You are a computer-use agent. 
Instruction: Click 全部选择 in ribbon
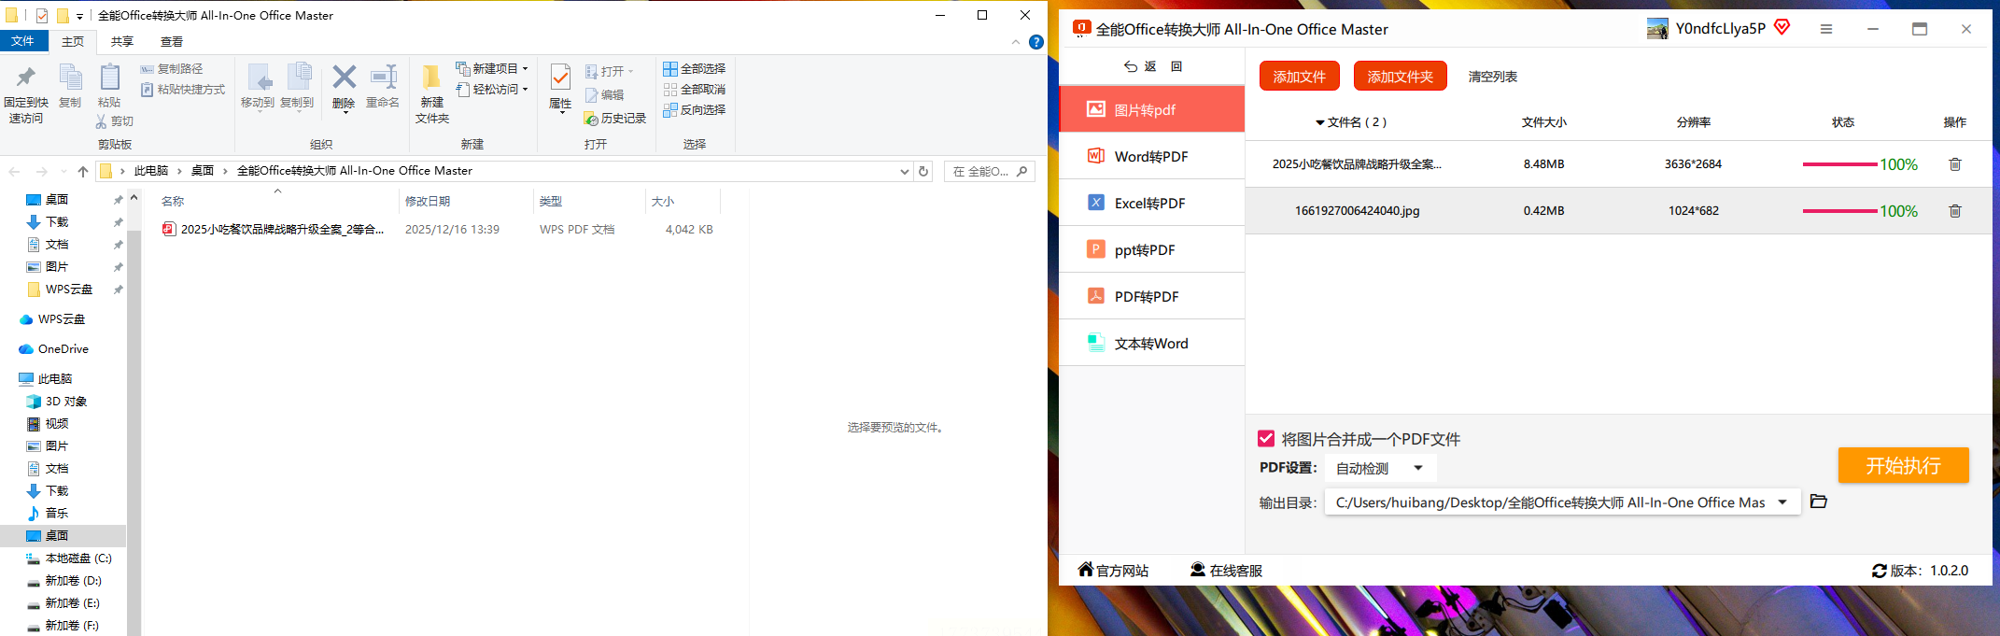click(x=695, y=68)
